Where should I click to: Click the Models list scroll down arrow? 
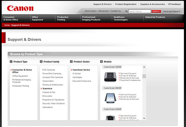(x=144, y=118)
